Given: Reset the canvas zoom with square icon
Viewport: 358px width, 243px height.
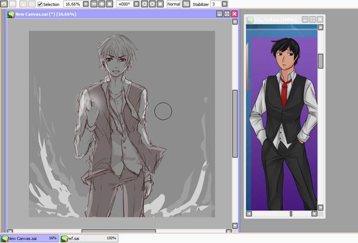Looking at the screenshot, I should pos(110,4).
